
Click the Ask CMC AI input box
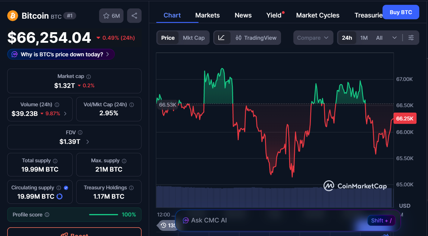[x=271, y=220]
